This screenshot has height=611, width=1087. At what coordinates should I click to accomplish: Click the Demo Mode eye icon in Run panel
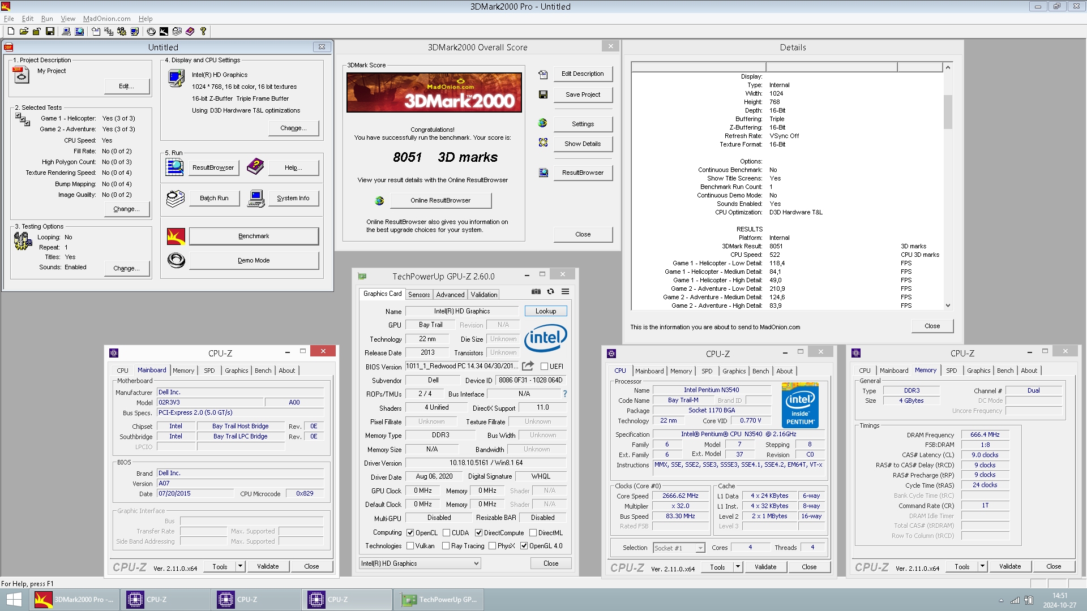[176, 260]
